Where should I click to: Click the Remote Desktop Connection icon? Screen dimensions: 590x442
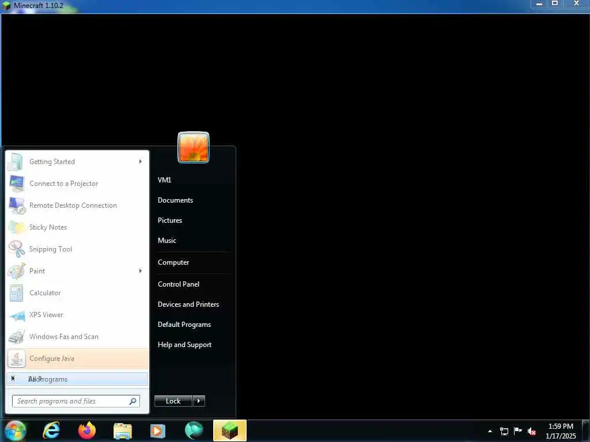17,205
